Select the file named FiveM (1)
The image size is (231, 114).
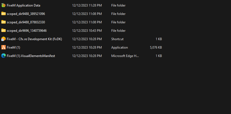pyautogui.click(x=13, y=47)
